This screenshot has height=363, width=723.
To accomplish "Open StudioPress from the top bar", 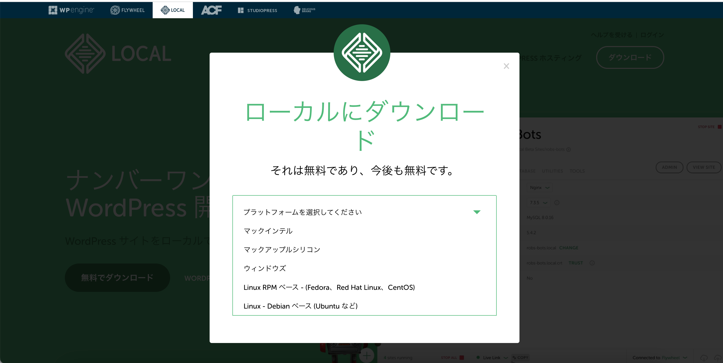I will (257, 10).
